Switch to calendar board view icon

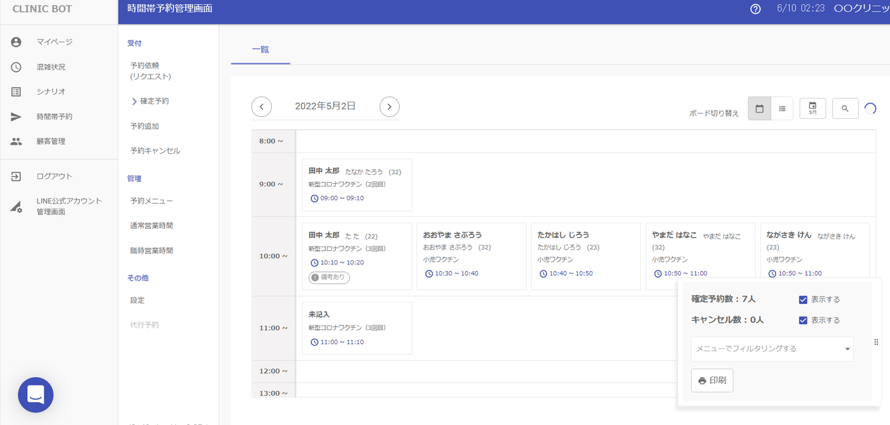[x=759, y=109]
